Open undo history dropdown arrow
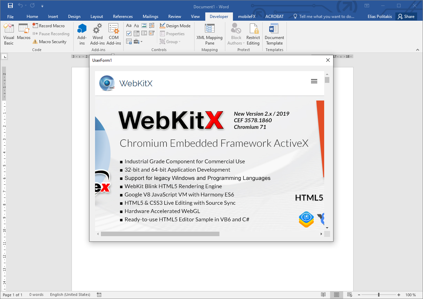 pos(26,6)
